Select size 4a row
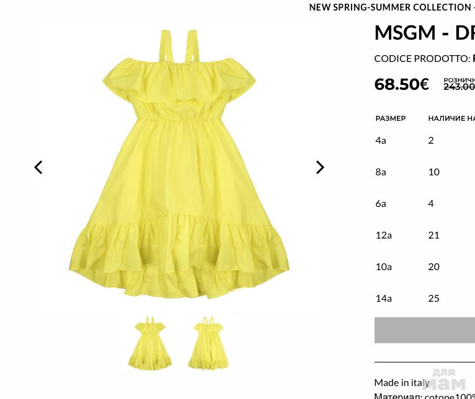475x399 pixels. pos(425,141)
